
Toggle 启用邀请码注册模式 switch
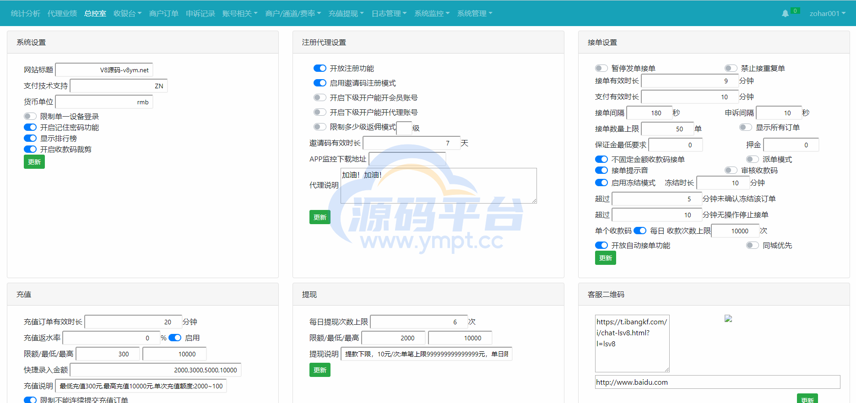(320, 83)
